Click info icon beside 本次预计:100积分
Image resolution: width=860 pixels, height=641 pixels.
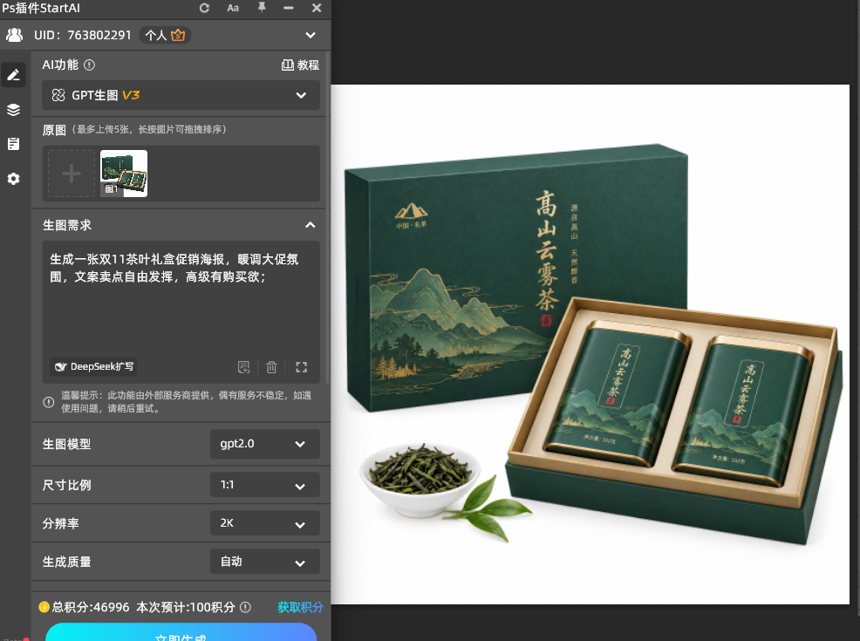(x=246, y=607)
